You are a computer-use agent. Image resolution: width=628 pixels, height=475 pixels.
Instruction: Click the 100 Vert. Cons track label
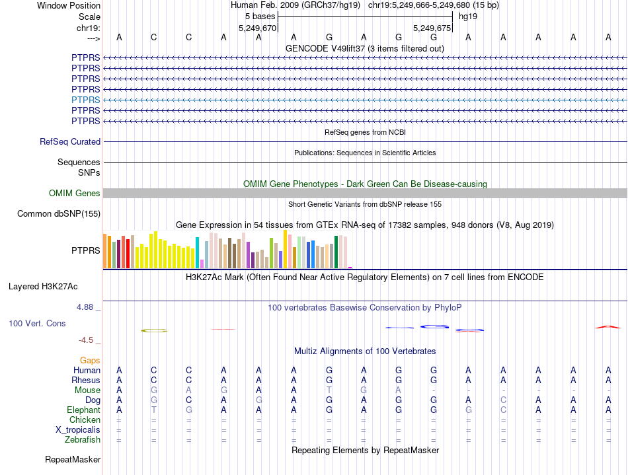(x=37, y=323)
